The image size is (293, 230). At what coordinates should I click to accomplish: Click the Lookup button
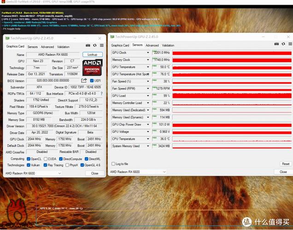point(92,54)
